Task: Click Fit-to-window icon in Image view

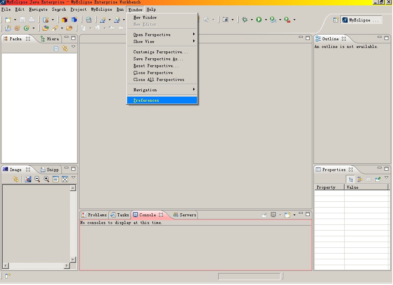Action: 64,179
